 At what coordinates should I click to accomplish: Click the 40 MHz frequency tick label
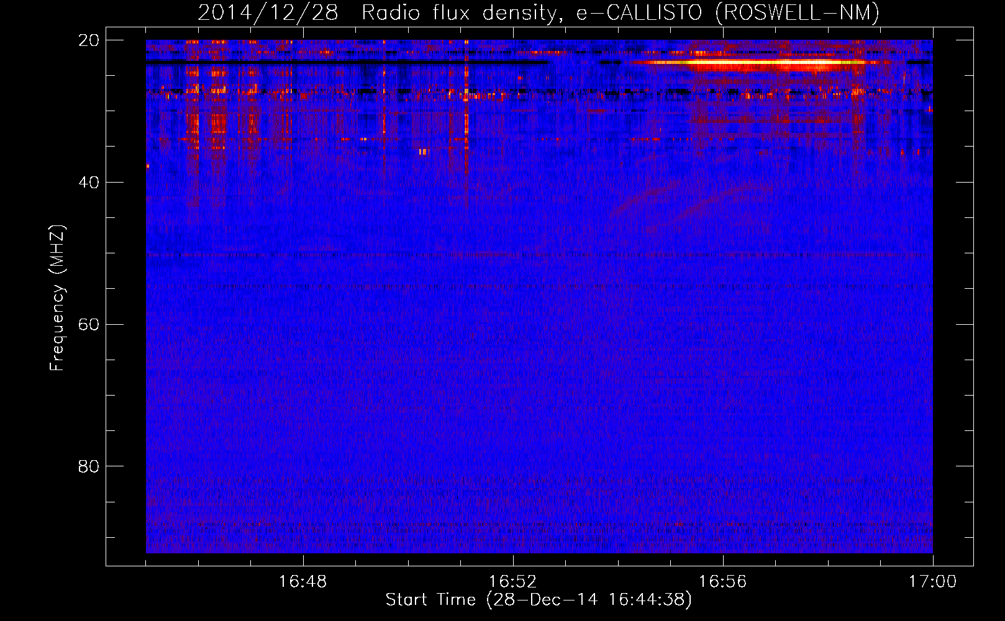pyautogui.click(x=89, y=183)
